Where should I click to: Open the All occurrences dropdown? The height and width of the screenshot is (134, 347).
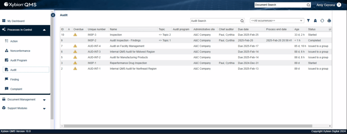[x=277, y=21]
